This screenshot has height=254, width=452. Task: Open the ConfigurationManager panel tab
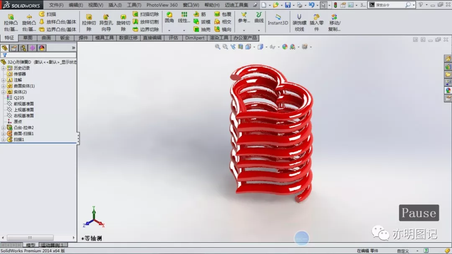(x=23, y=48)
